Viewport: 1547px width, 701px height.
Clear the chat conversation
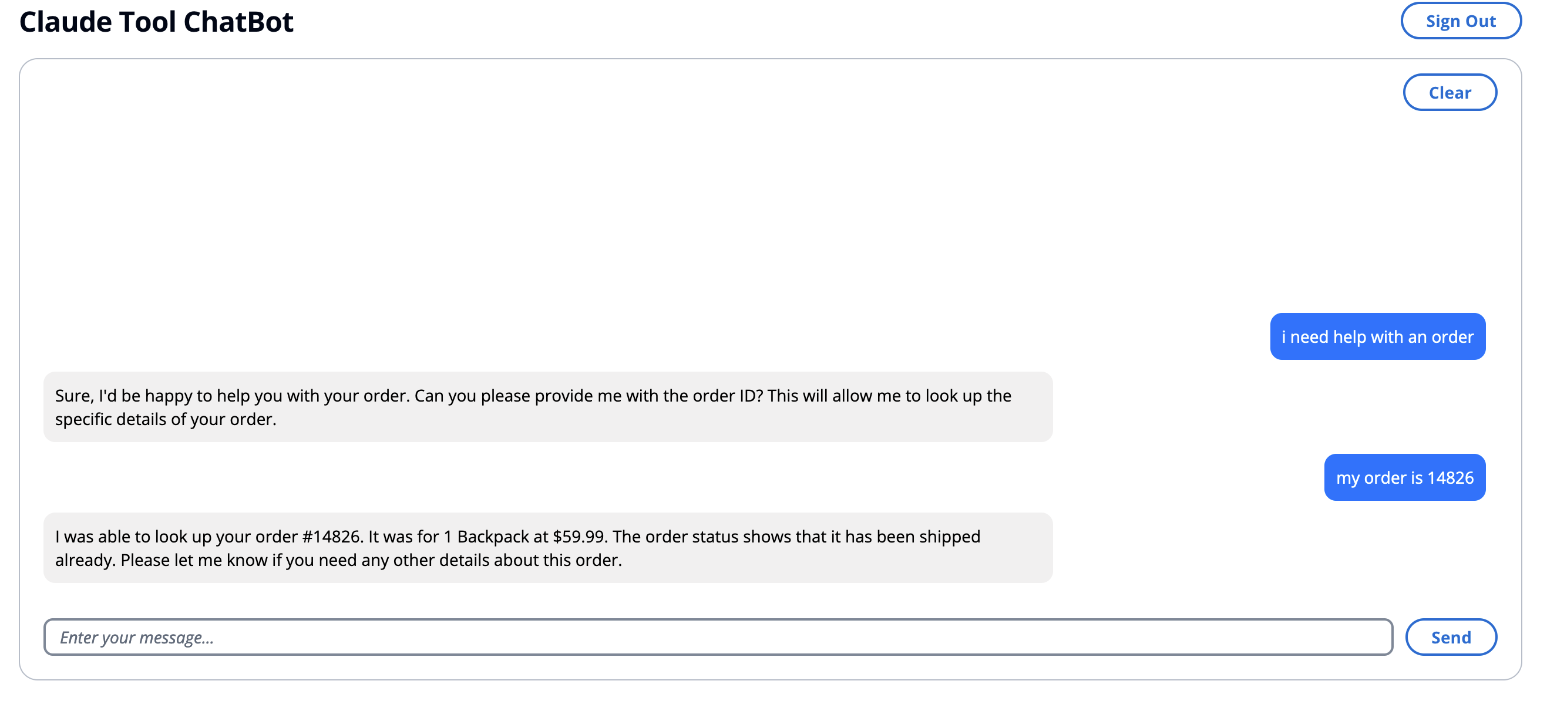pos(1449,92)
